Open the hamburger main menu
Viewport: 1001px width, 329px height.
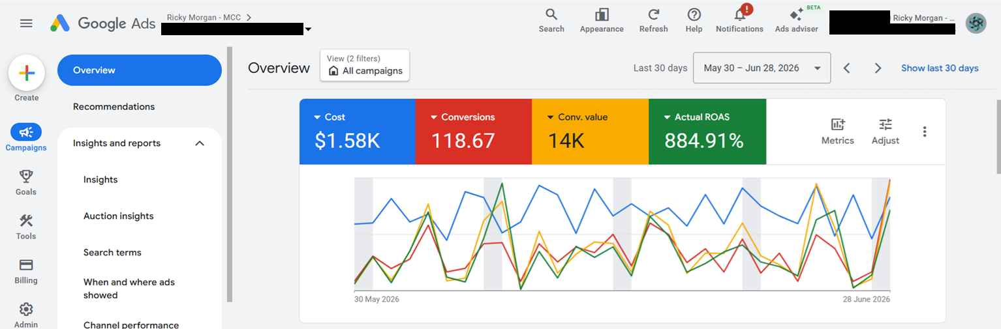pyautogui.click(x=26, y=23)
